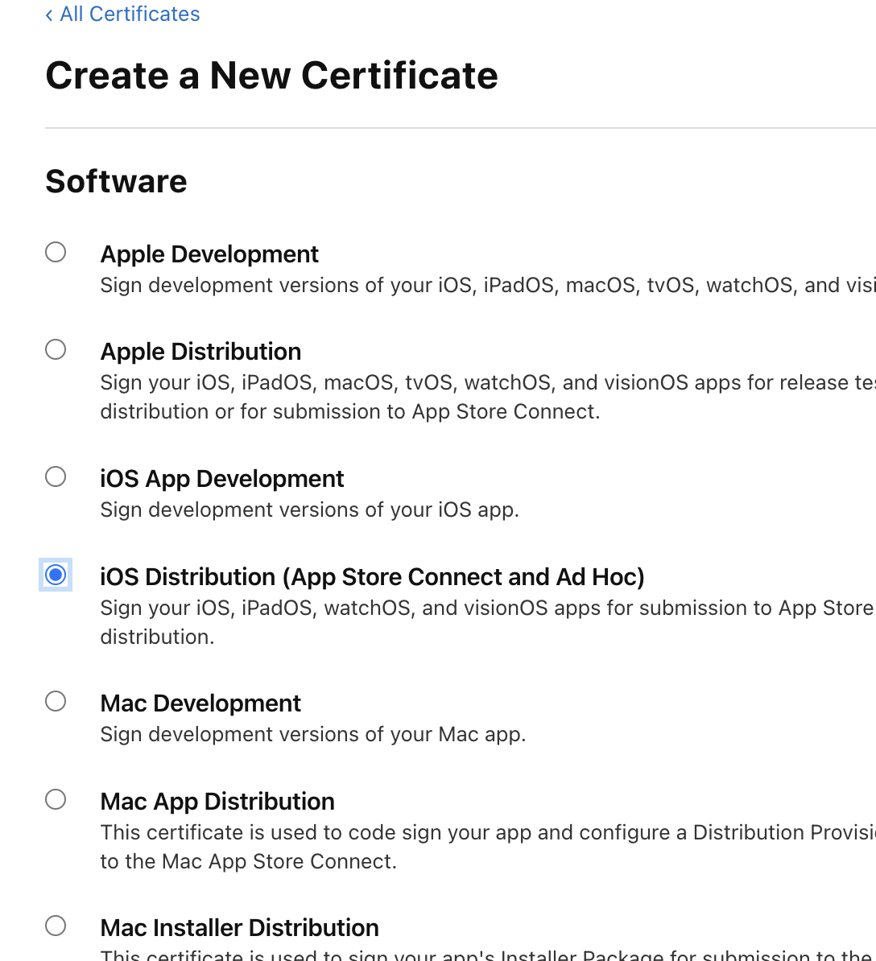This screenshot has width=876, height=961.
Task: Select the Mac Installer Distribution radio button
Action: coord(56,926)
